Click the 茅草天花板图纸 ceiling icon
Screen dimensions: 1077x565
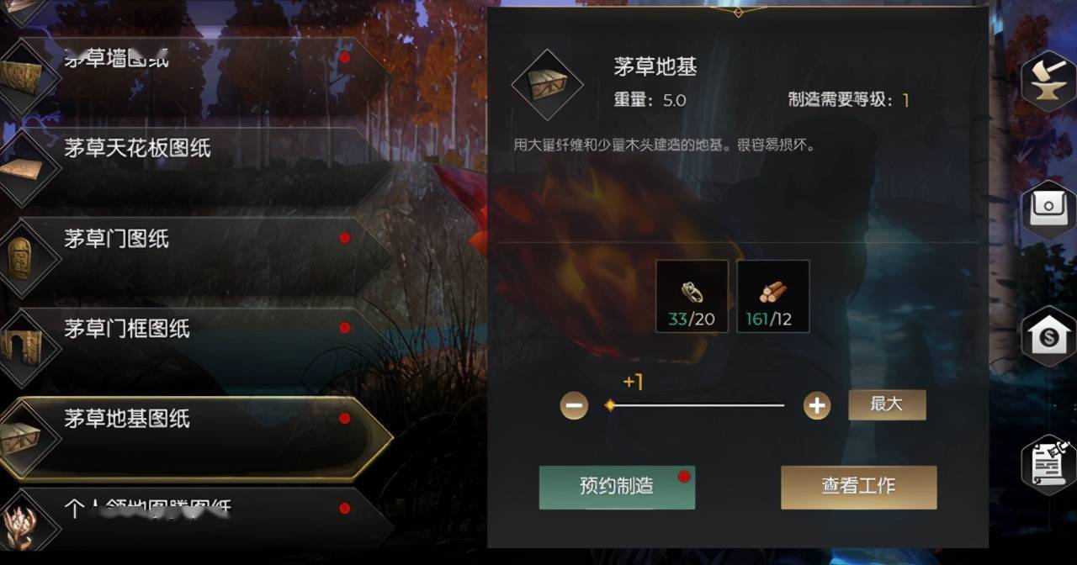[x=22, y=167]
